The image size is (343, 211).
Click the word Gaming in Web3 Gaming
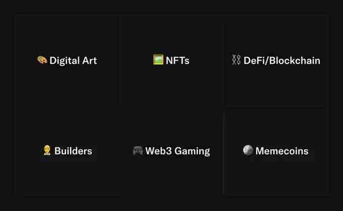[x=192, y=151]
